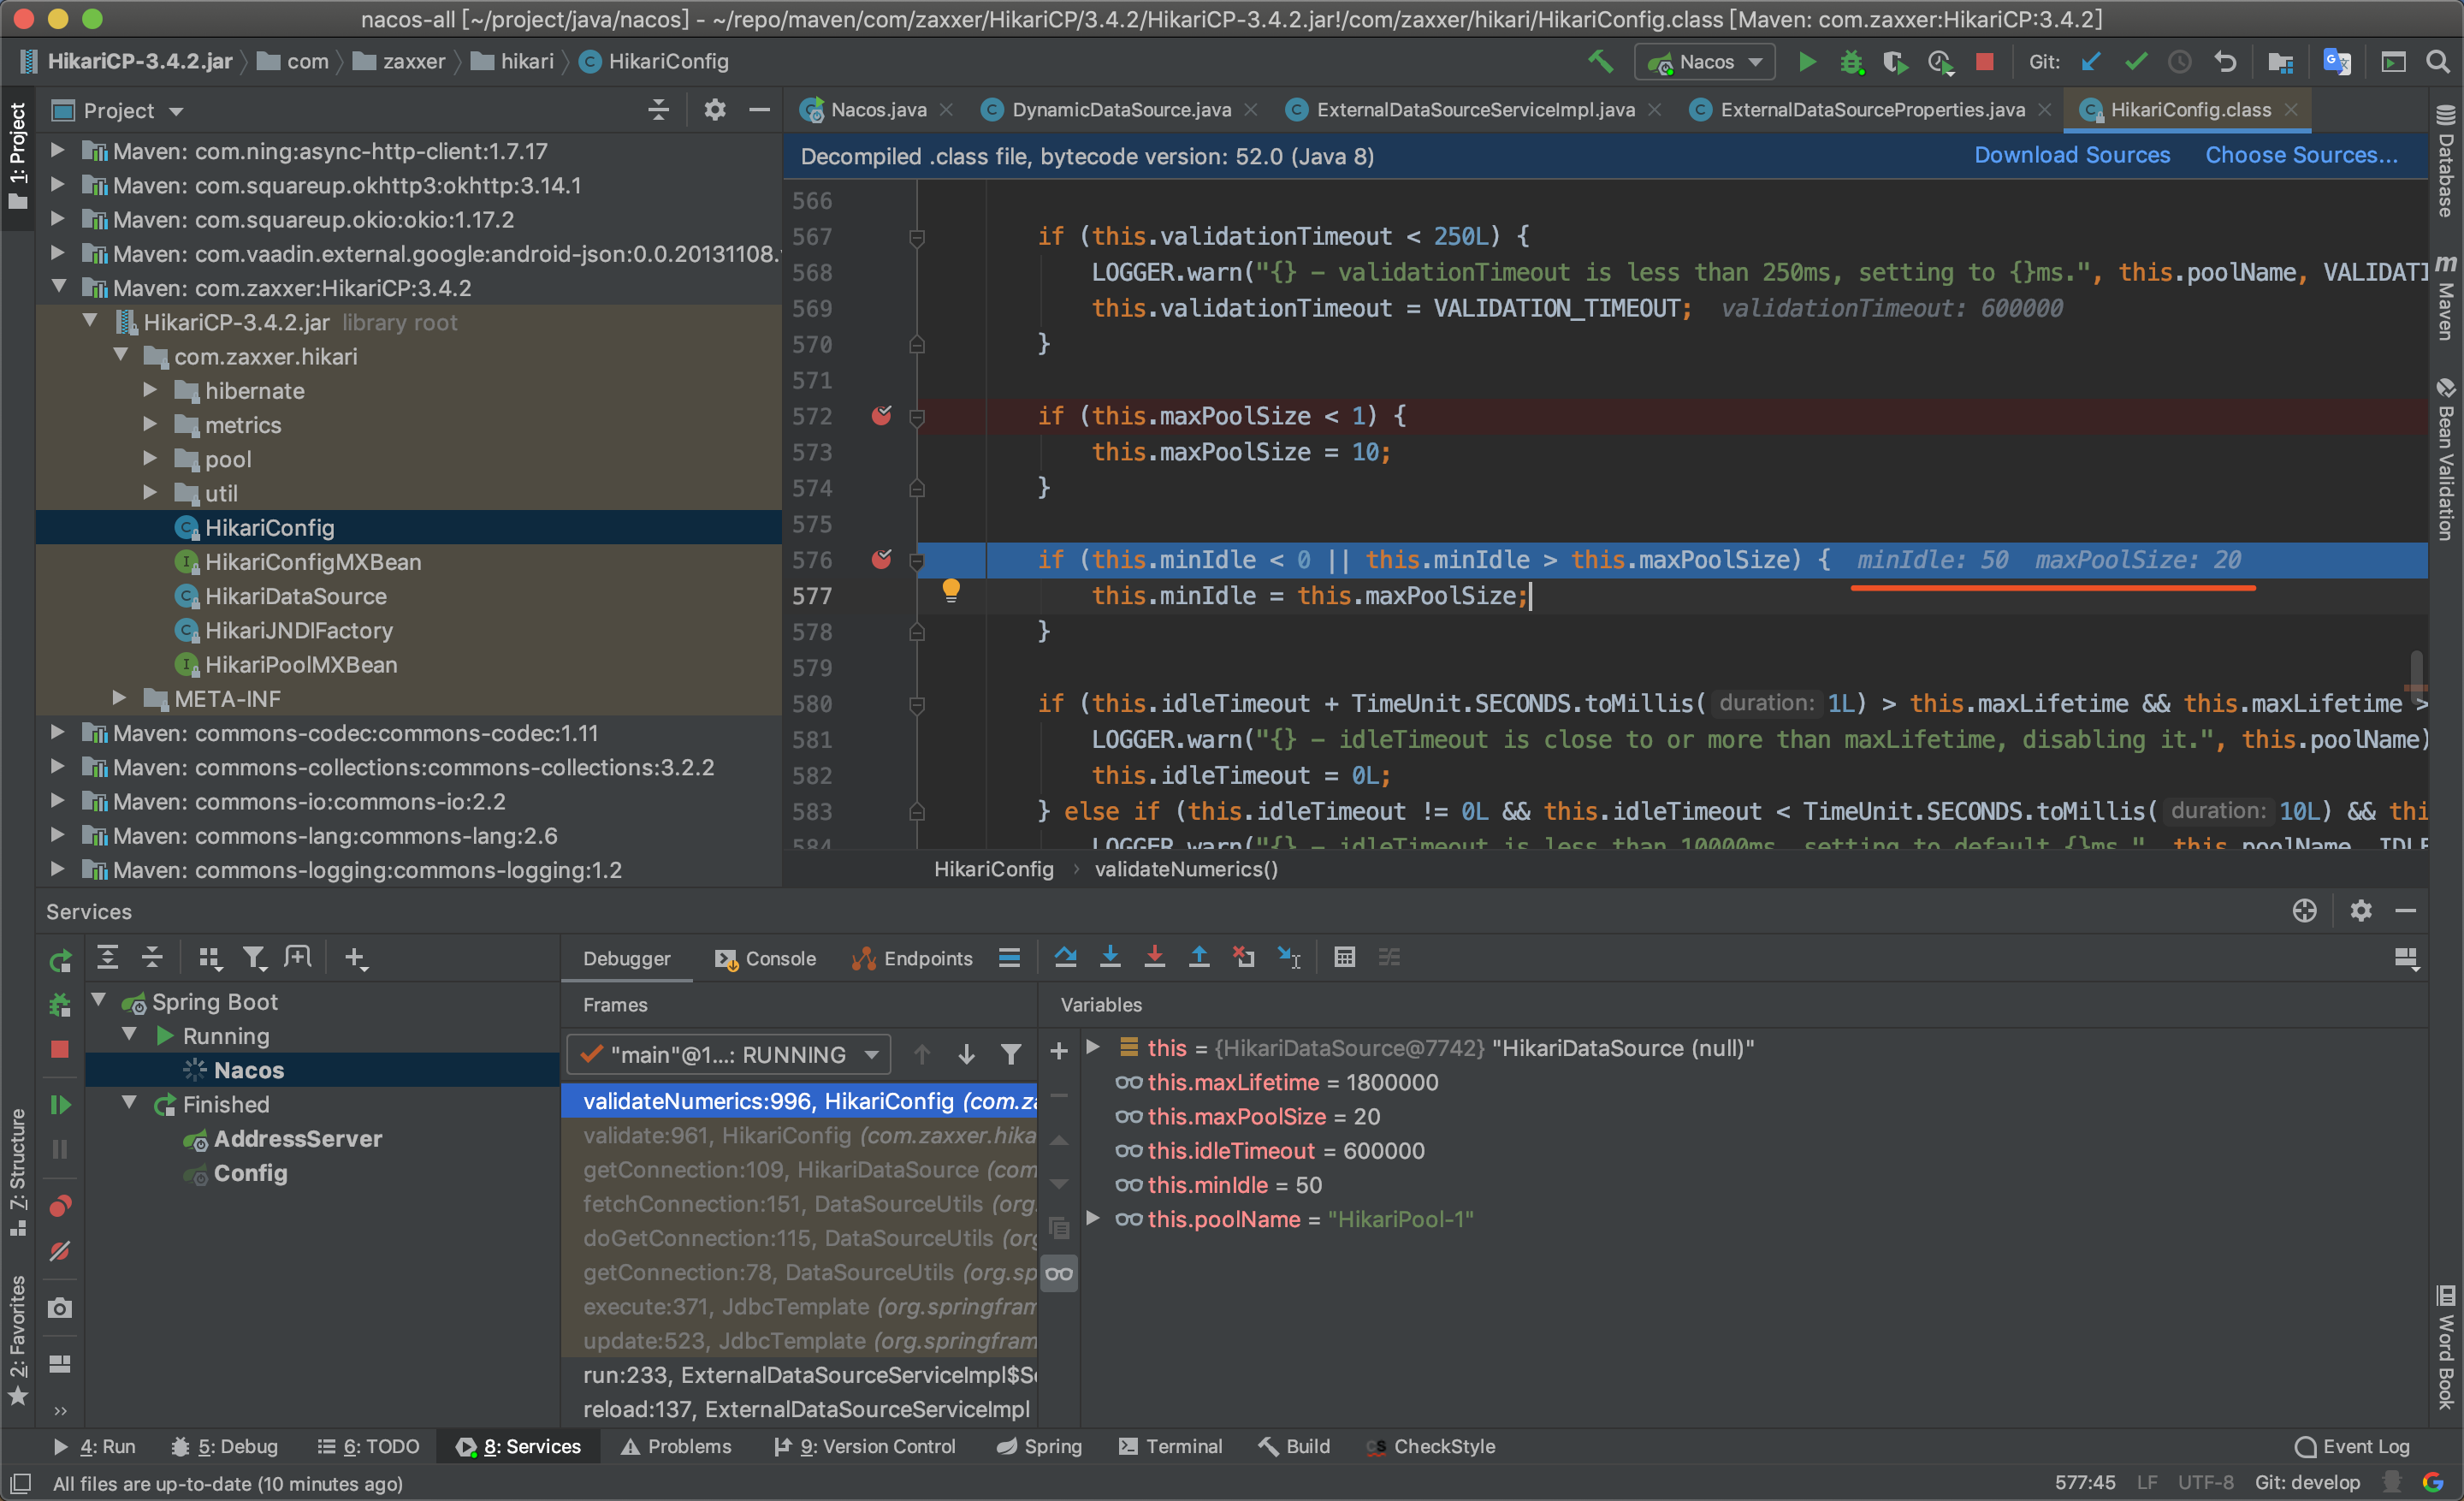Image resolution: width=2464 pixels, height=1501 pixels.
Task: Expand the META-INF folder
Action: pos(121,698)
